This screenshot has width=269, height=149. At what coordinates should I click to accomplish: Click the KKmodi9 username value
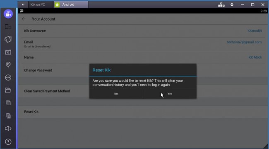pos(255,31)
